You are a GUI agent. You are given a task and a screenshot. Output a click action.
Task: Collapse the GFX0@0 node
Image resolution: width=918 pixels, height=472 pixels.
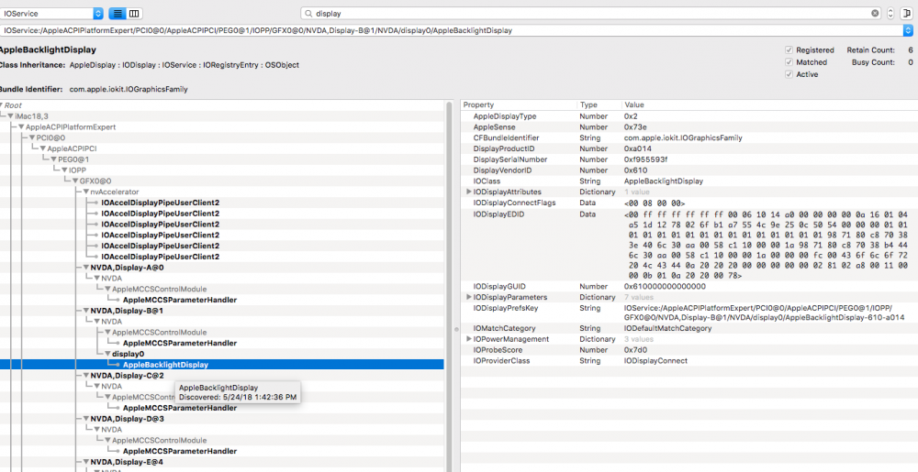(75, 181)
